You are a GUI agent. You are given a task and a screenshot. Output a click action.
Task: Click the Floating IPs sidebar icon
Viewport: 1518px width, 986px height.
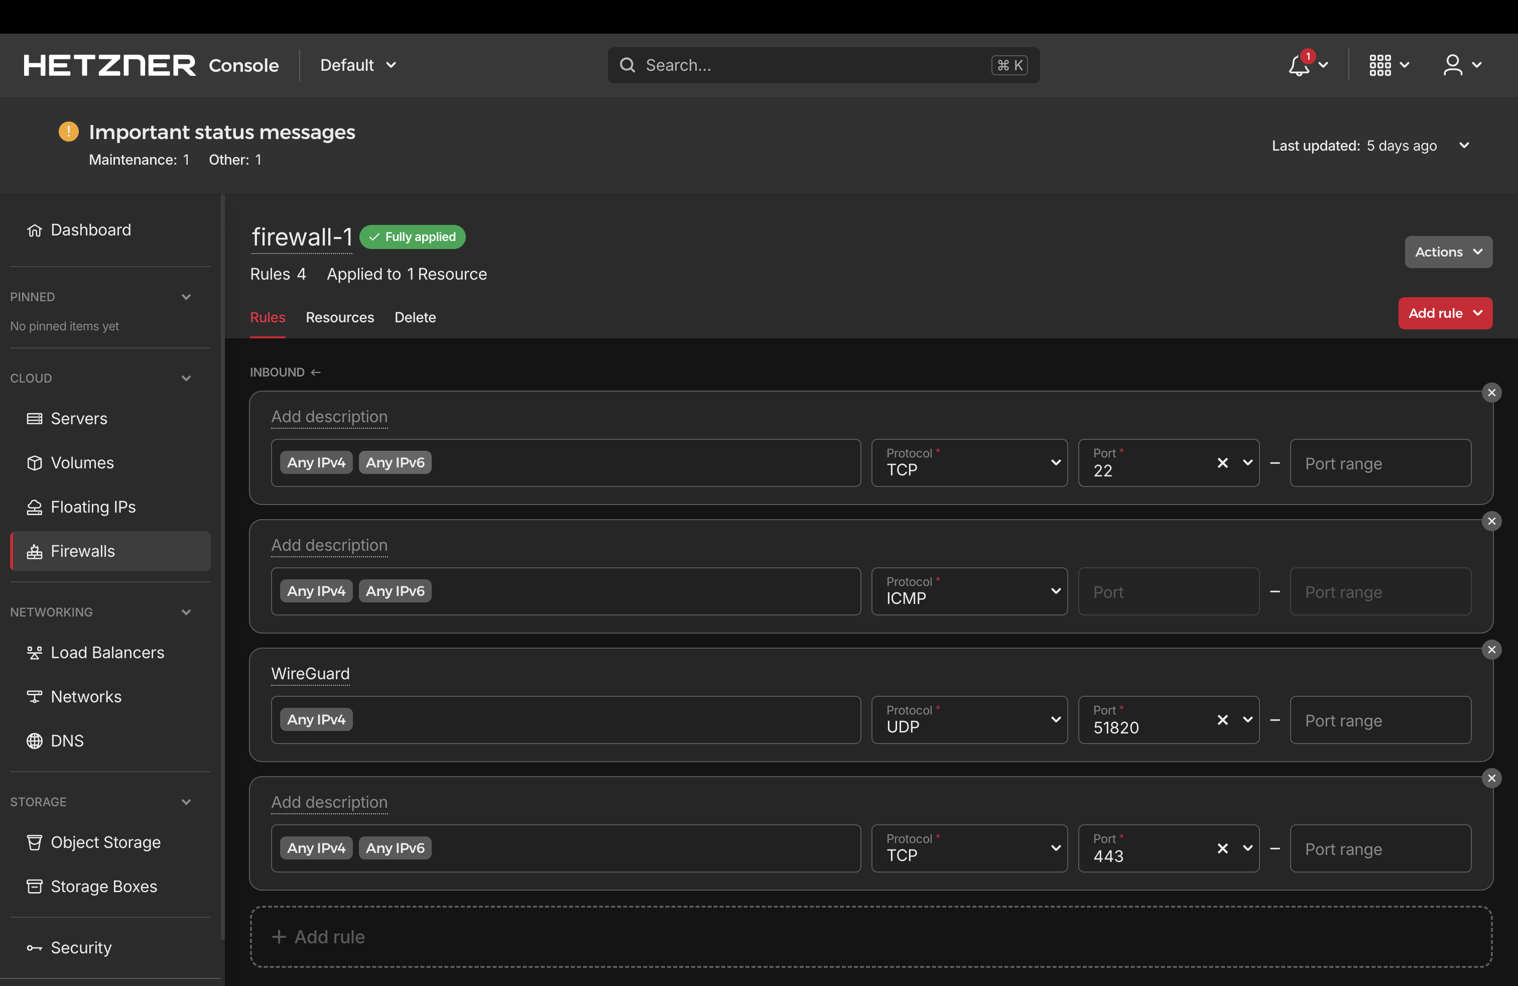click(36, 507)
